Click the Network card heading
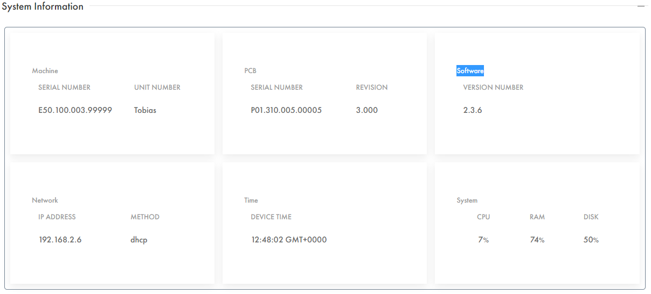The width and height of the screenshot is (651, 294). coord(45,200)
